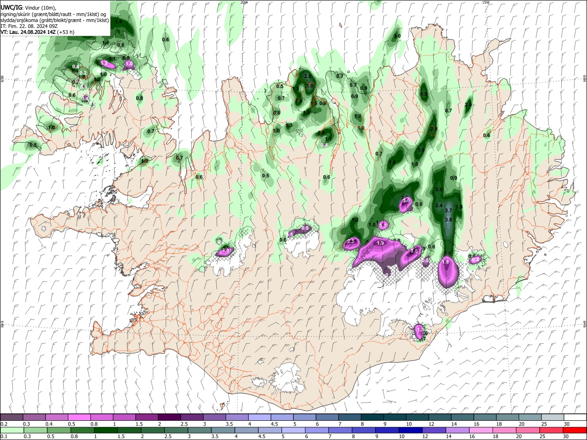Click the slydda/snjókoma legend description line
Image resolution: width=587 pixels, height=440 pixels.
[55, 20]
